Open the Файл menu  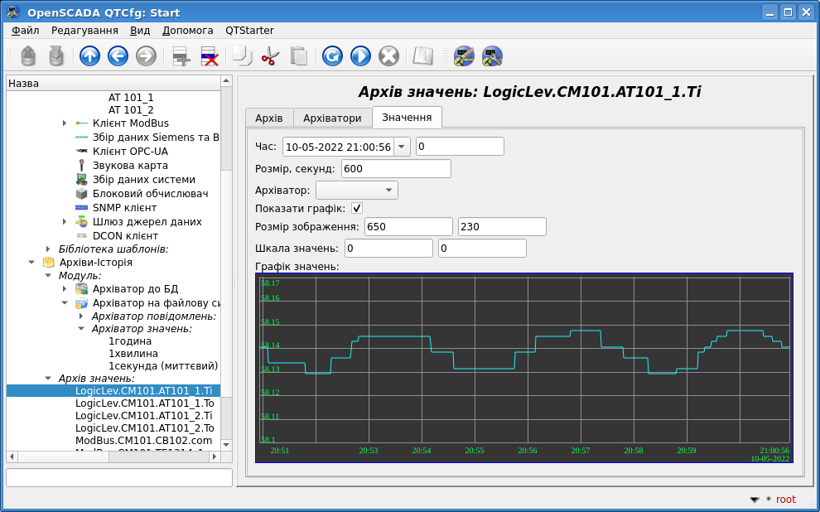pos(25,31)
